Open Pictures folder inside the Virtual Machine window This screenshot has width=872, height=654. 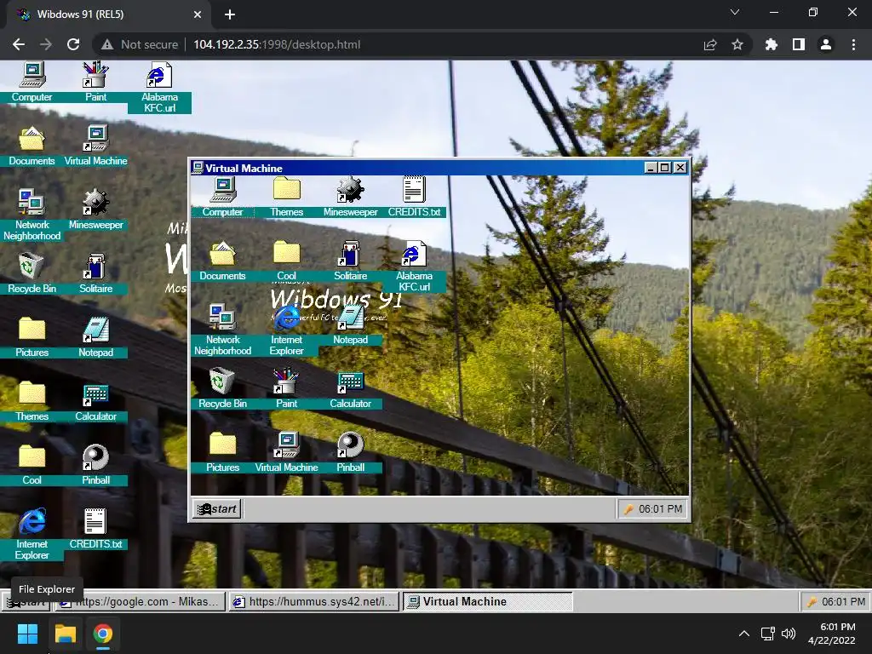click(222, 453)
